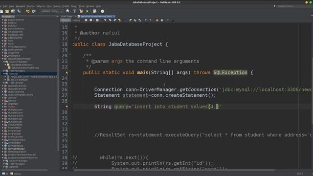This screenshot has width=313, height=176.
Task: Start Debug Project from the toolbar
Action: click(95, 11)
